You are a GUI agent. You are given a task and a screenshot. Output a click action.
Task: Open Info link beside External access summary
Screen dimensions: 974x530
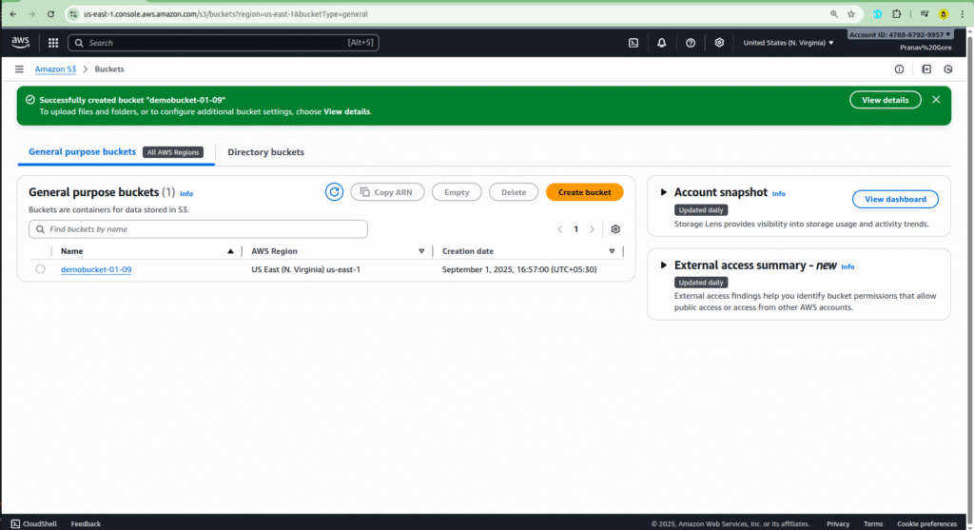(847, 266)
